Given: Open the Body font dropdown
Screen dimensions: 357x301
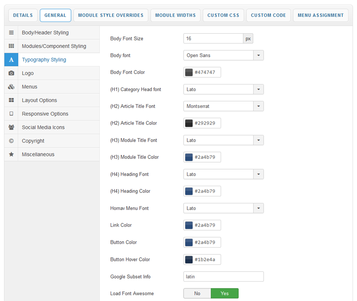Looking at the screenshot, I should [x=258, y=55].
